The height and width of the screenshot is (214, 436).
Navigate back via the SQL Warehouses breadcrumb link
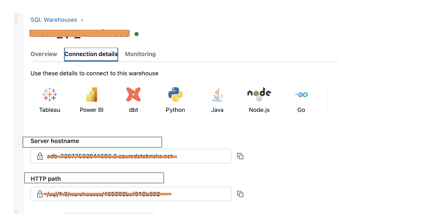point(54,20)
